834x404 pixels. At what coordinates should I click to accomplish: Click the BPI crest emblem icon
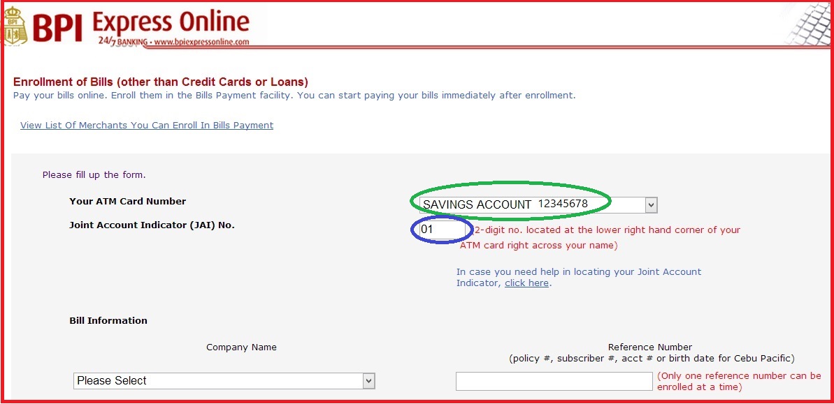point(15,27)
